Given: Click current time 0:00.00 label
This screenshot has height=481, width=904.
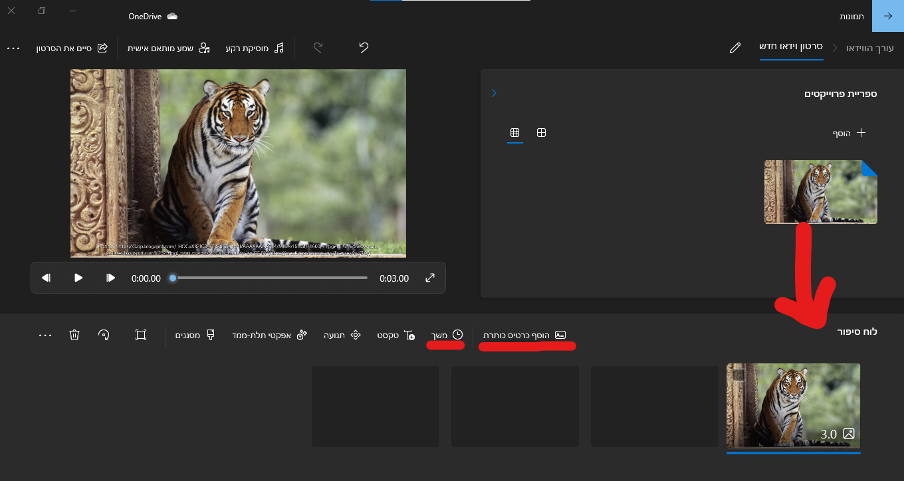Looking at the screenshot, I should tap(146, 278).
